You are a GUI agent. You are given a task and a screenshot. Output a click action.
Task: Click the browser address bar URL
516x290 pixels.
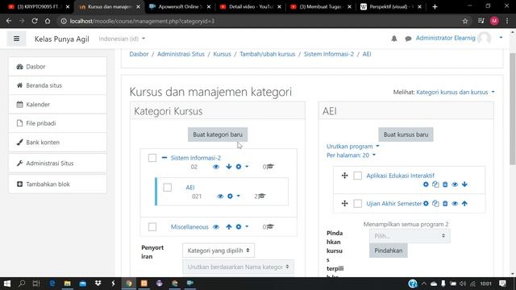tap(142, 21)
